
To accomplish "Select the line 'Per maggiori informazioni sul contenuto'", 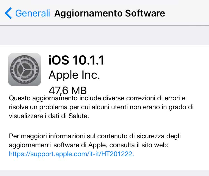I will tap(95, 136).
